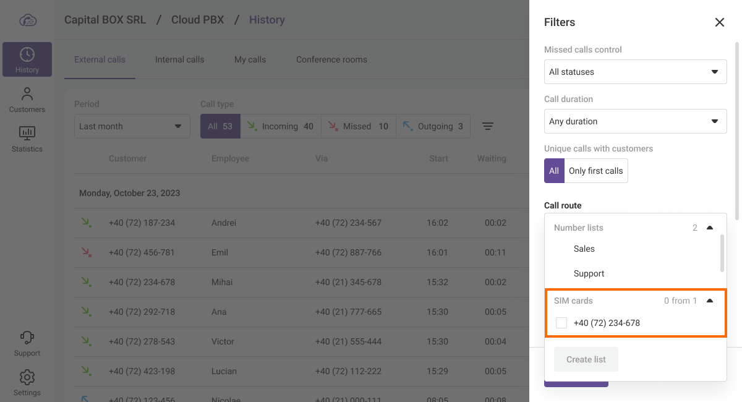Open Settings gear in sidebar
Viewport: 742px width, 402px height.
tap(27, 383)
